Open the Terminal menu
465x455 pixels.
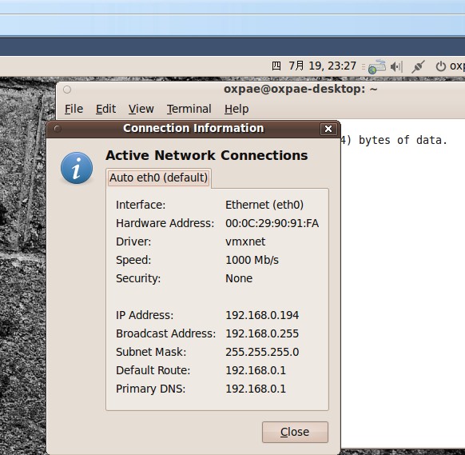189,109
